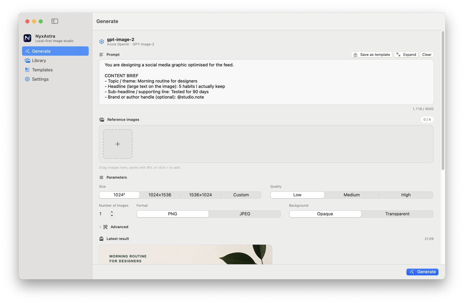This screenshot has height=304, width=464.
Task: Select the 1536×1024 size option
Action: (x=200, y=195)
